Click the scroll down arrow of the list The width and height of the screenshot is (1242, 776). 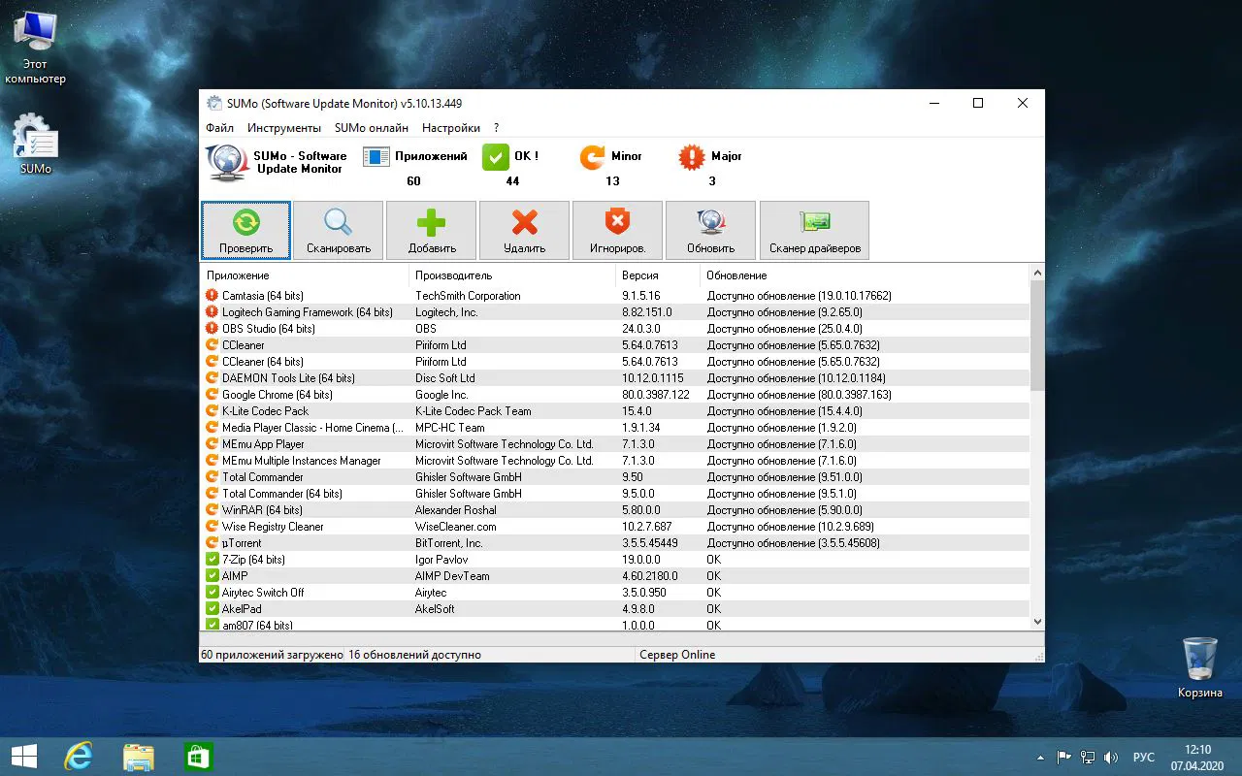point(1037,621)
